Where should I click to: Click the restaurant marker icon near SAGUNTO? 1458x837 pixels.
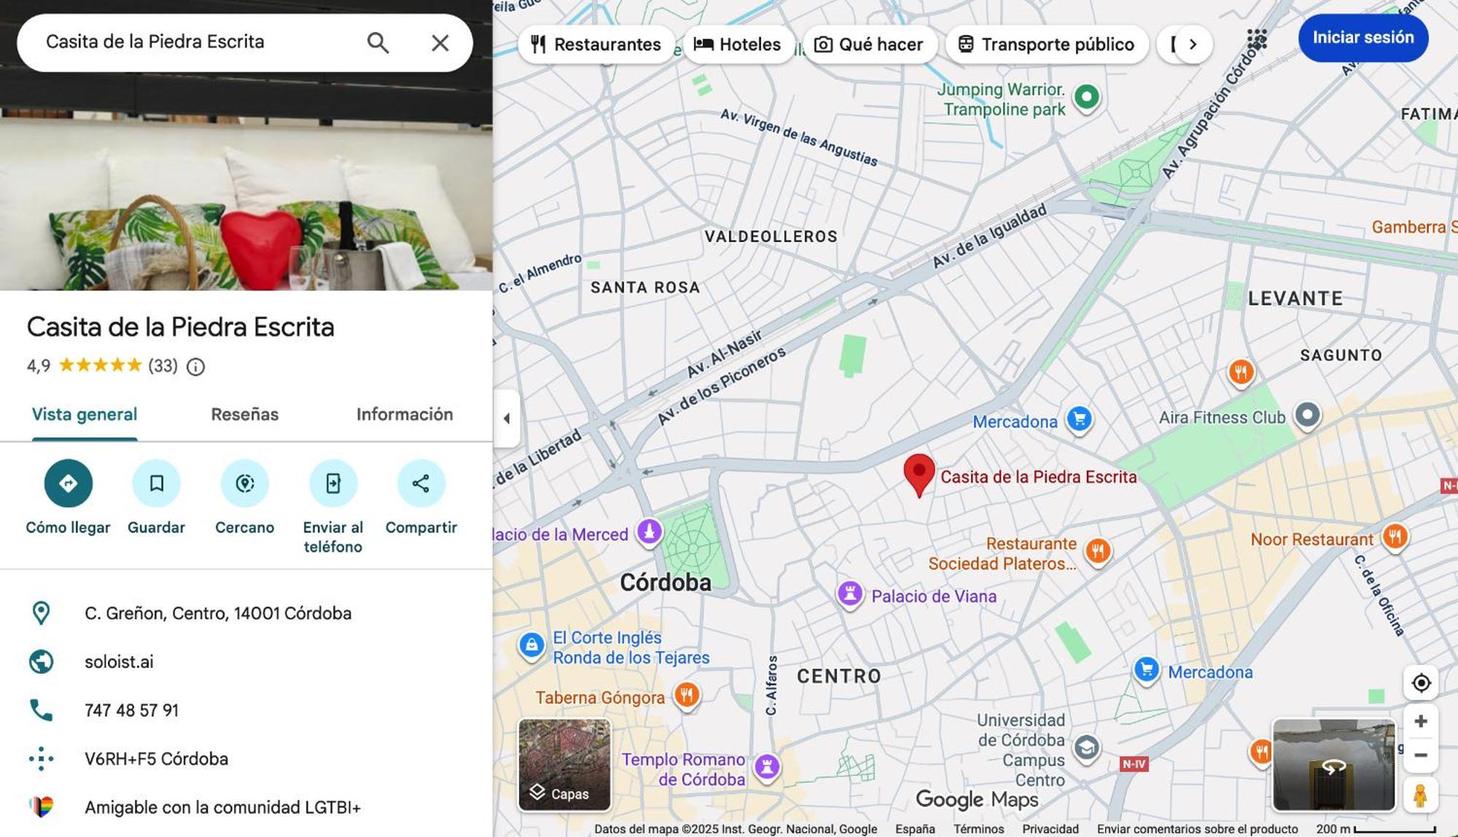click(x=1241, y=372)
